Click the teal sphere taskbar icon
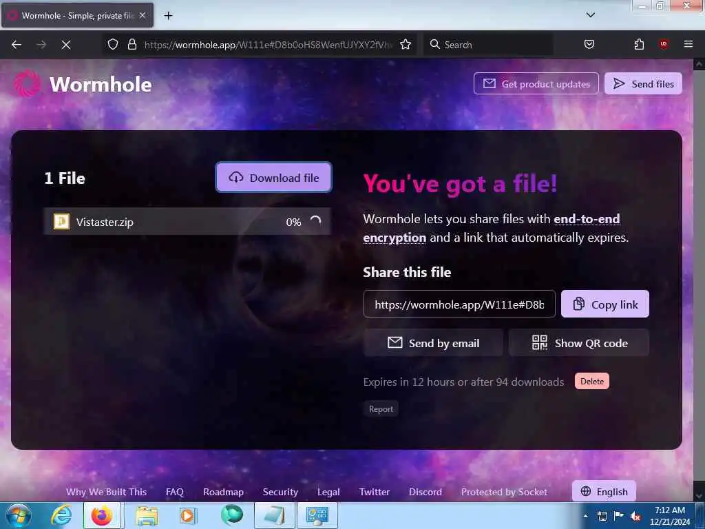 point(231,515)
